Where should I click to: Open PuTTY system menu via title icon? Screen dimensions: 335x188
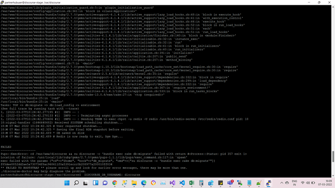tap(2, 2)
